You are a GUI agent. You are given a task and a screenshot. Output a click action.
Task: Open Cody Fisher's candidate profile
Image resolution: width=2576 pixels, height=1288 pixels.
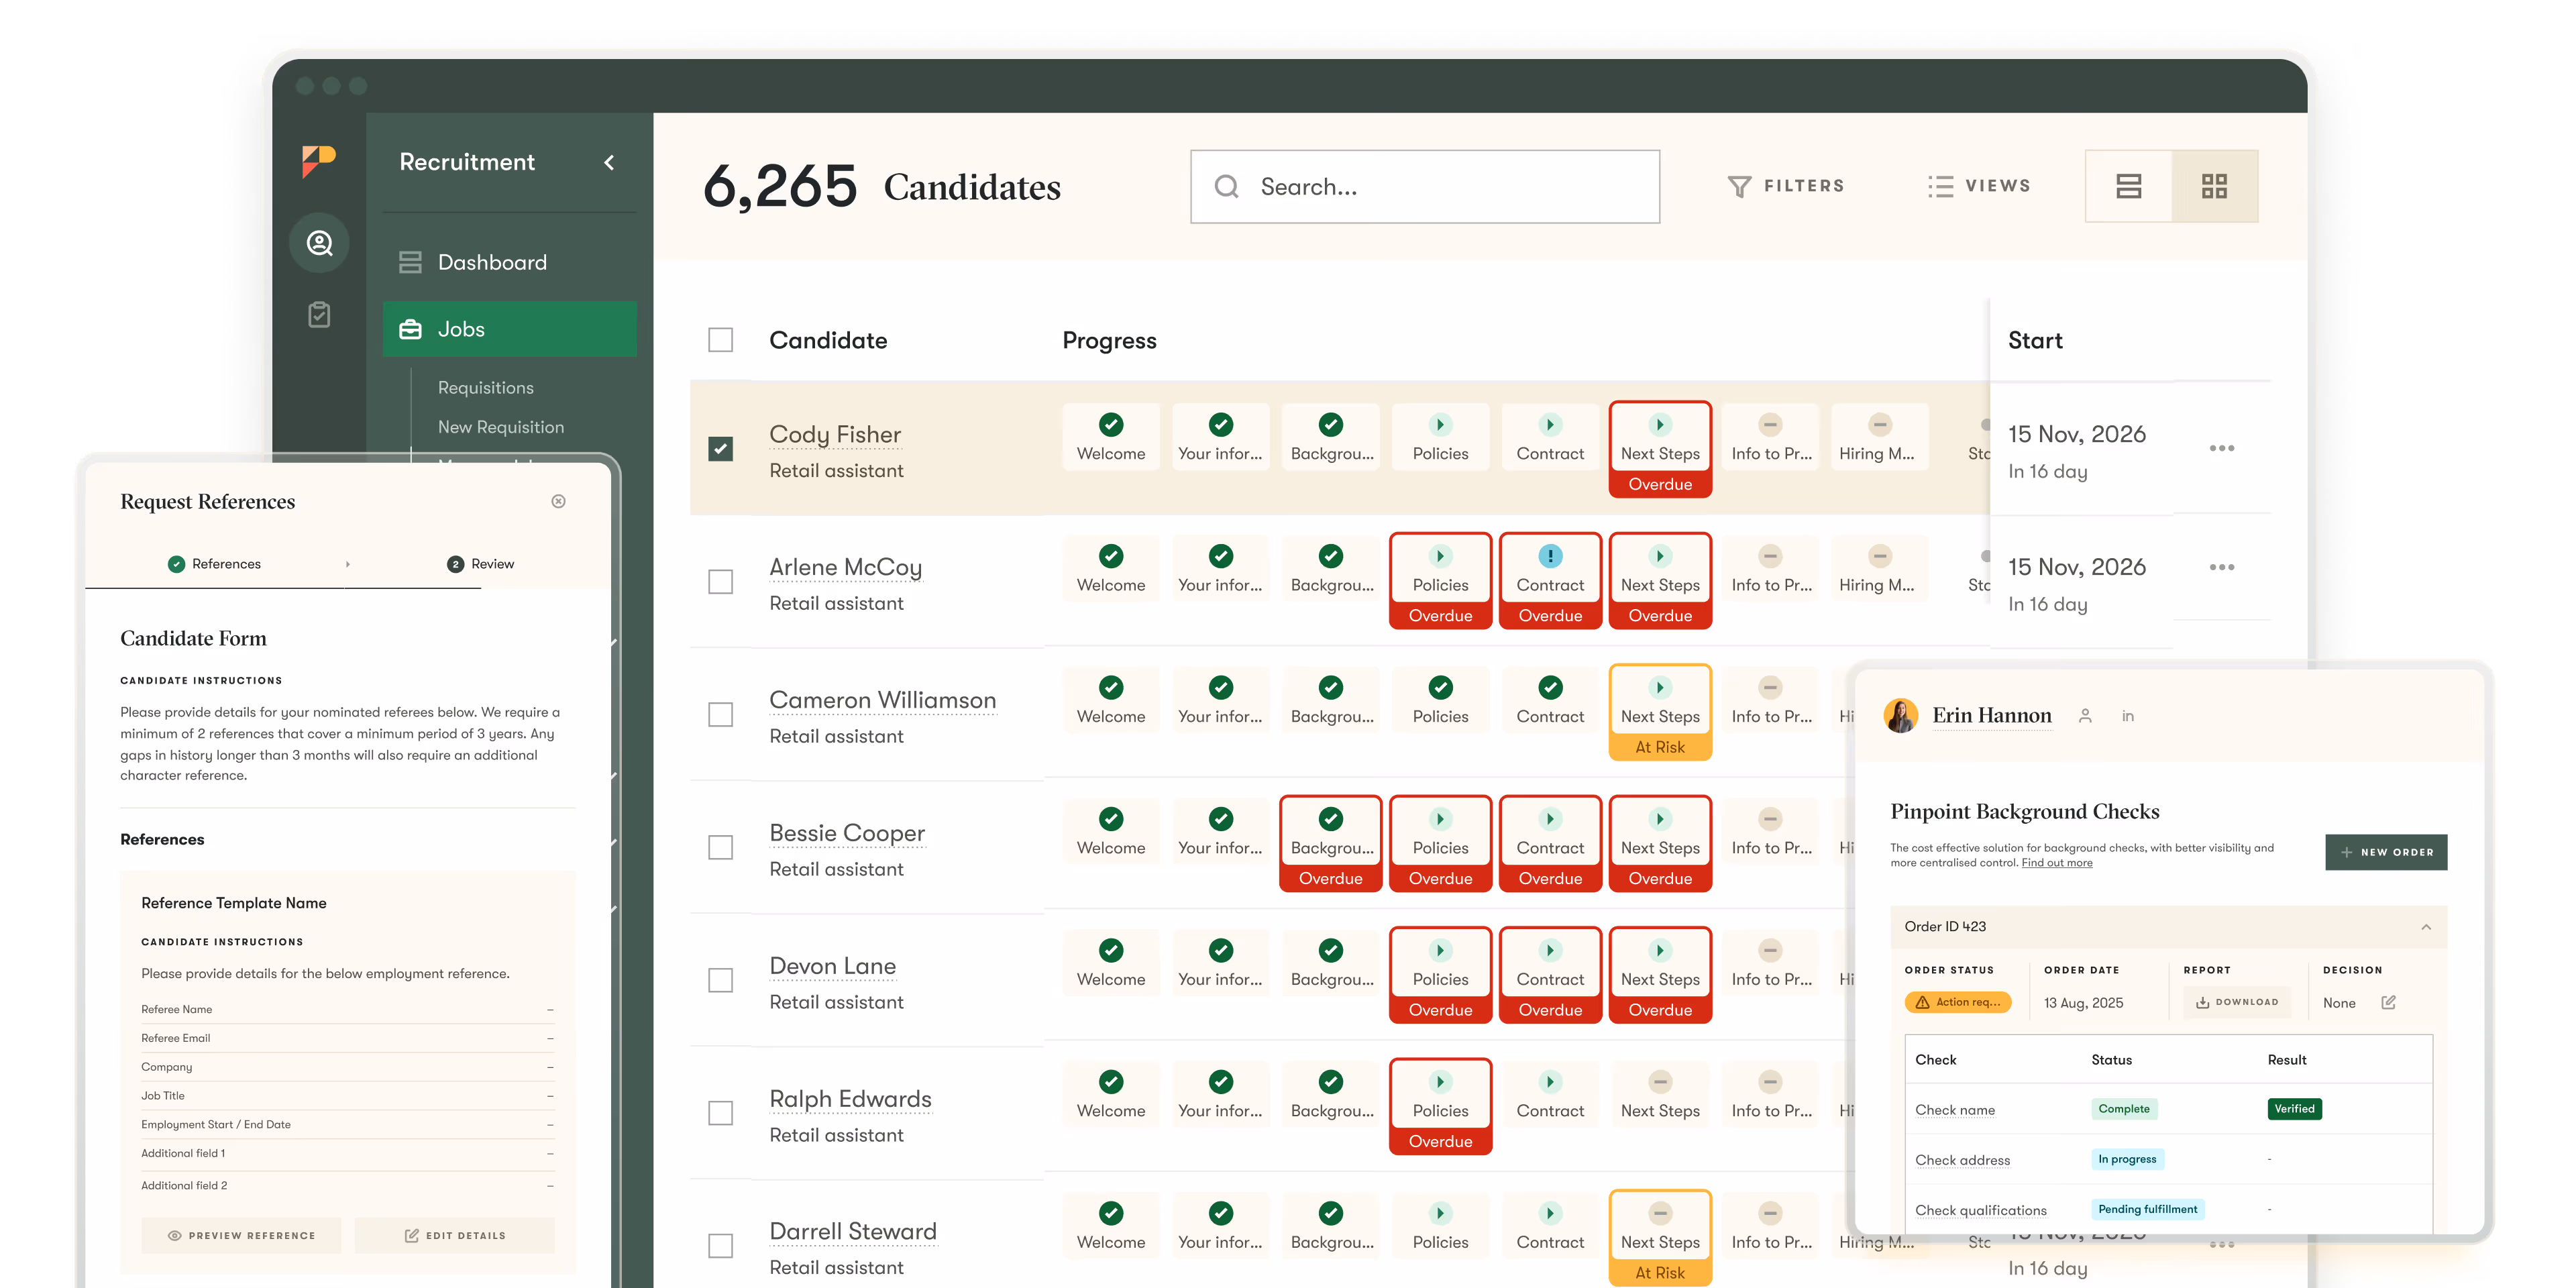(x=835, y=435)
